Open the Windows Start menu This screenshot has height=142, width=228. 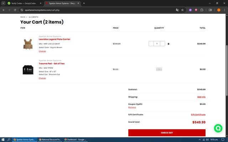pos(3,140)
